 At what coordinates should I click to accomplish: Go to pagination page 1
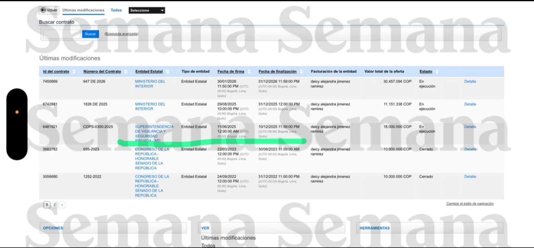point(47,205)
